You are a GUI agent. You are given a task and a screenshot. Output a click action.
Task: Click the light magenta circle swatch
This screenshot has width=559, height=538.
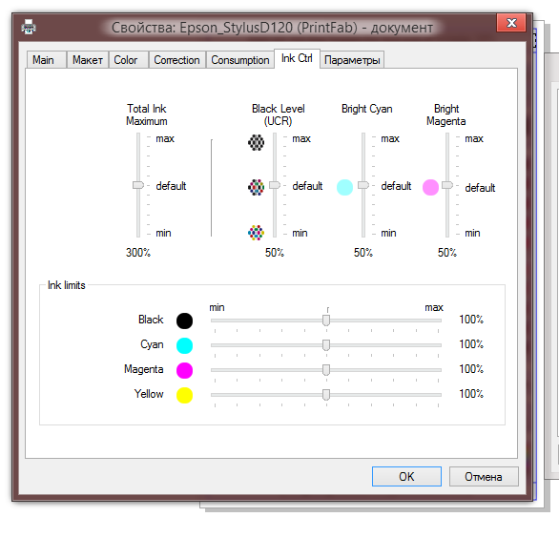[430, 188]
